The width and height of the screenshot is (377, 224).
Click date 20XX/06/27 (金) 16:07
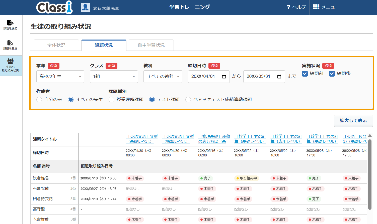pos(98,189)
